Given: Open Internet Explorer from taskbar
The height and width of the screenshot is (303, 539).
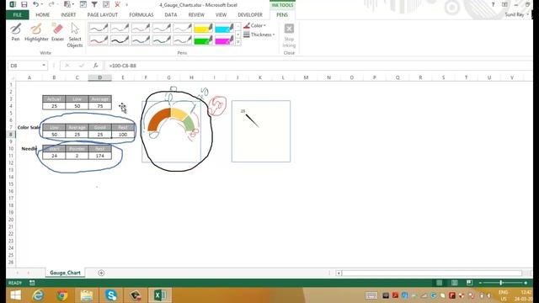Looking at the screenshot, I should pos(38,295).
